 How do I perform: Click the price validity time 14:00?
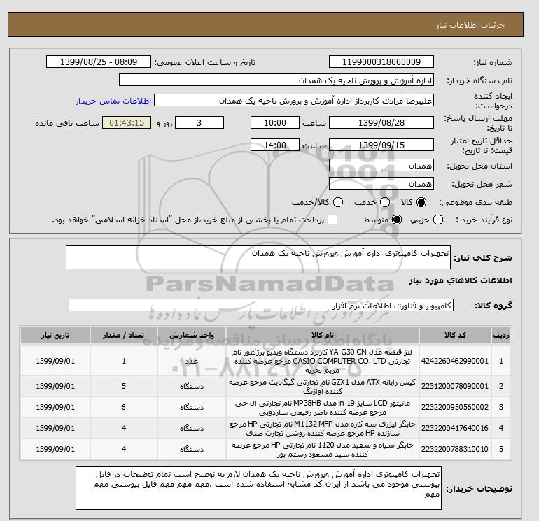click(275, 145)
